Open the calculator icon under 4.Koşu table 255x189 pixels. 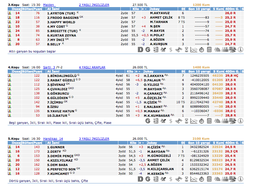209,121
